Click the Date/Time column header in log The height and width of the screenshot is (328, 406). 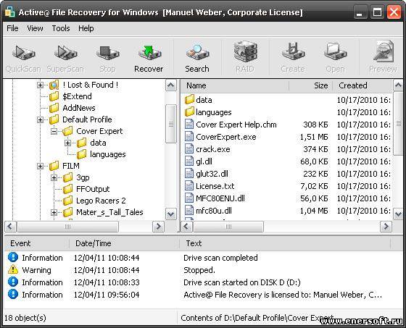(124, 243)
